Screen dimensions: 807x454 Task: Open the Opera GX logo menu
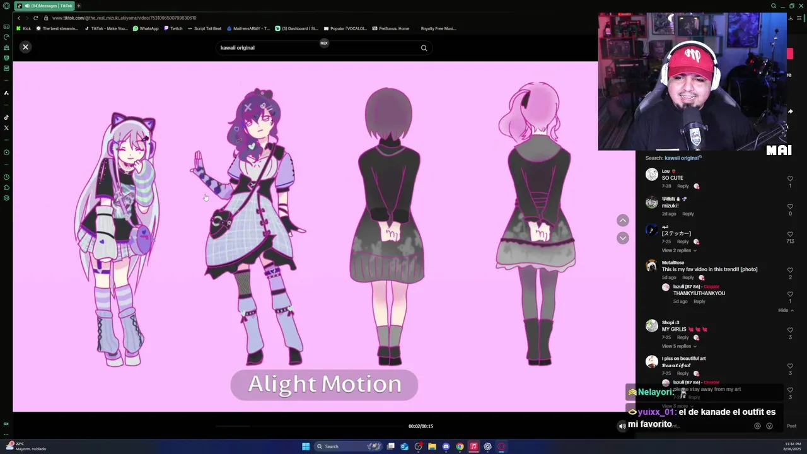click(x=6, y=6)
